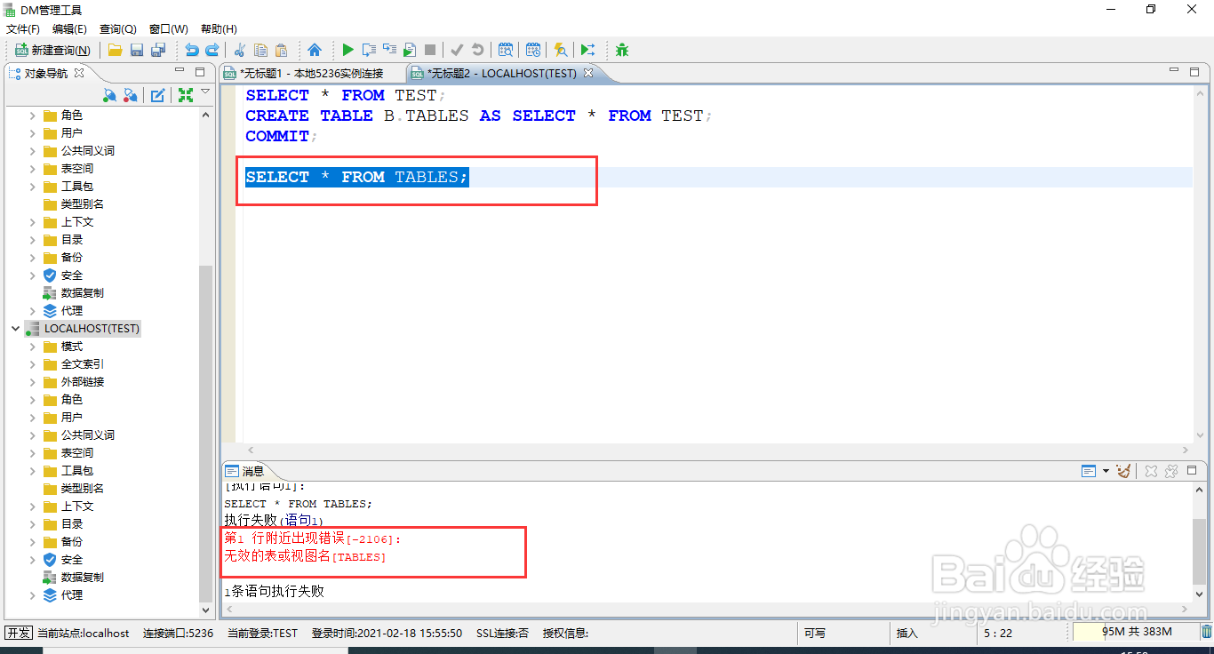Screen dimensions: 1214x654
Task: Redo using the blue right arrow icon
Action: pyautogui.click(x=212, y=50)
